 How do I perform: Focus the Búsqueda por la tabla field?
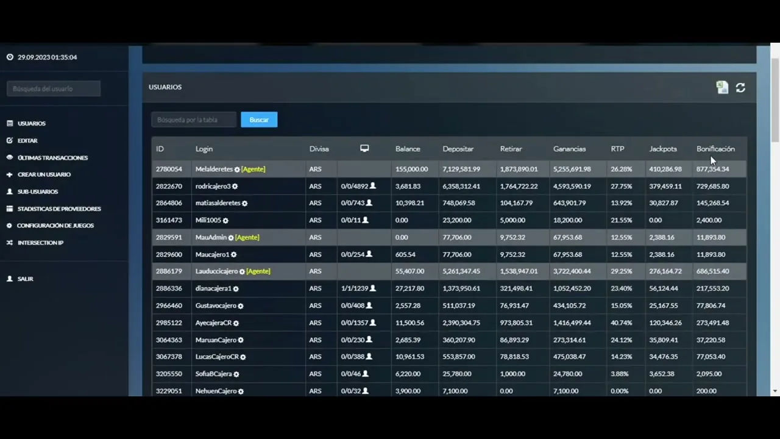click(x=194, y=120)
